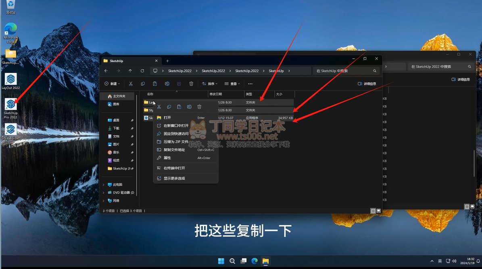Choose 复制文件地址 from the context menu
Image resolution: width=482 pixels, height=269 pixels.
pyautogui.click(x=186, y=150)
